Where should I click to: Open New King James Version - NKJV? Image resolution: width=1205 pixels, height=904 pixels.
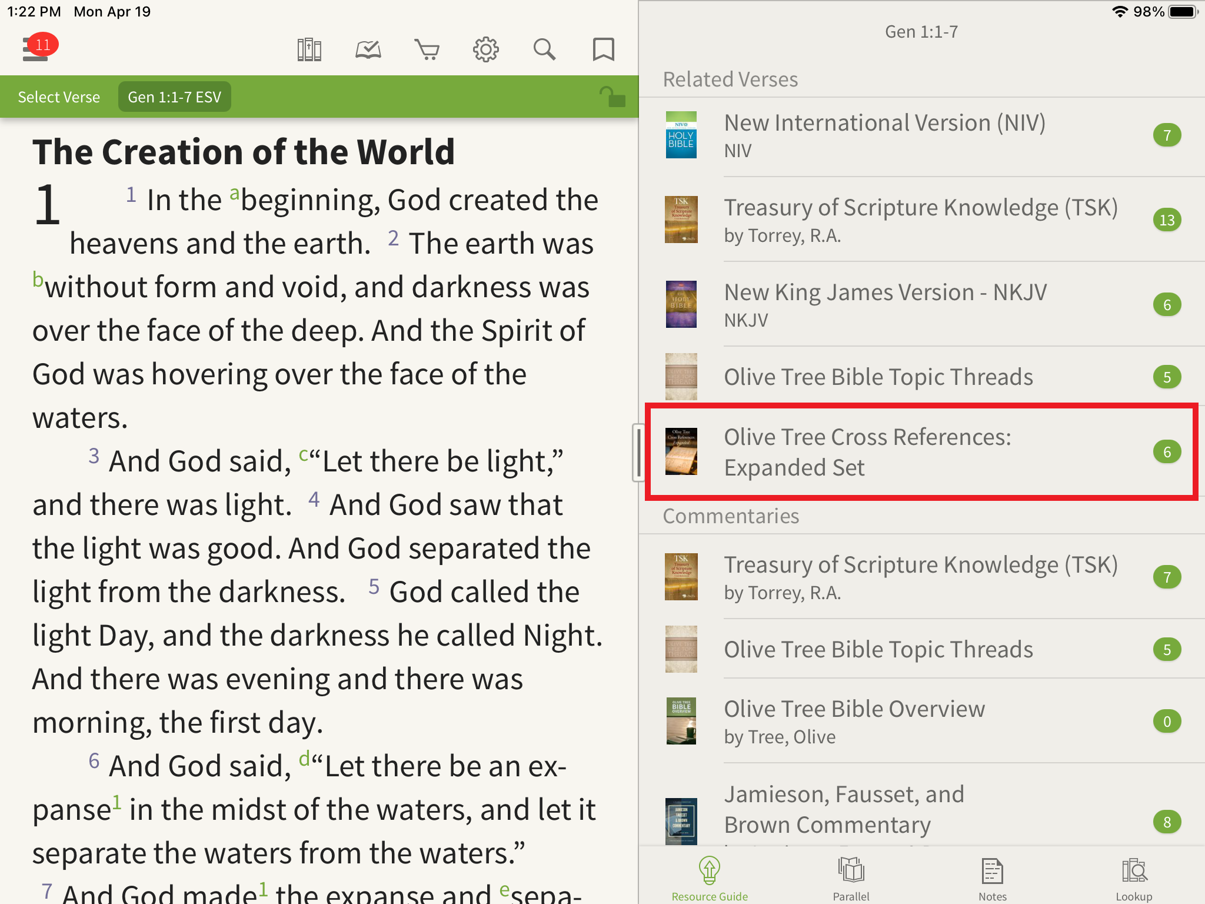click(x=922, y=305)
